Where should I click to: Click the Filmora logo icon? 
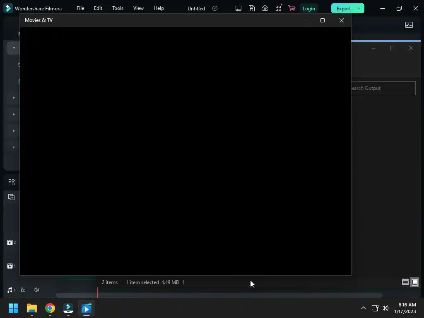pyautogui.click(x=8, y=8)
